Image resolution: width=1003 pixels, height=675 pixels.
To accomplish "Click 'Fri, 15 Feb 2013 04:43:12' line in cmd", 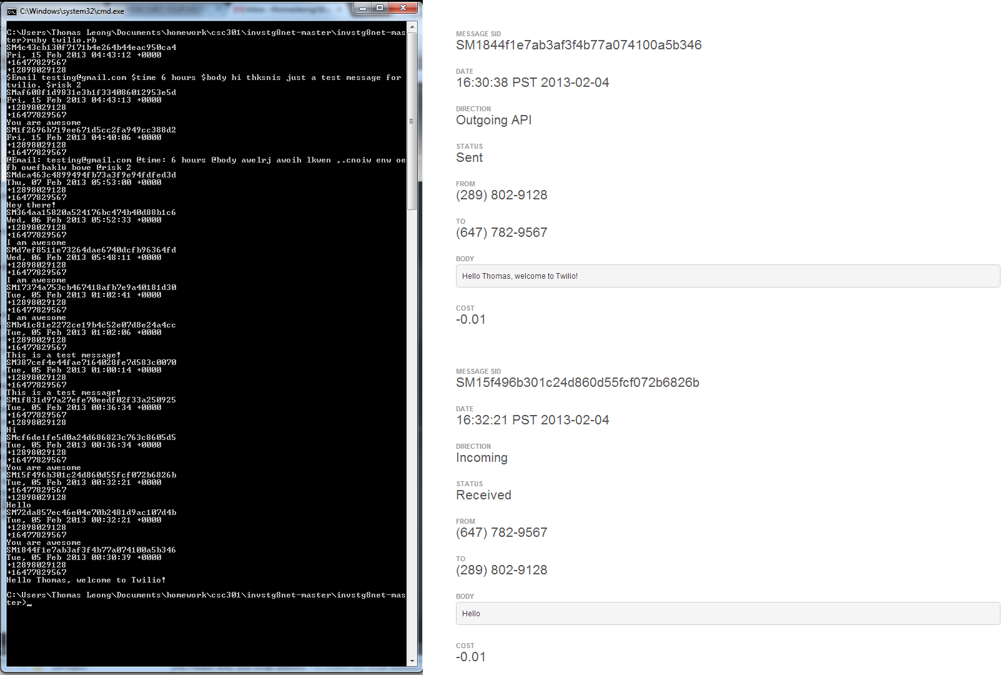I will (84, 55).
